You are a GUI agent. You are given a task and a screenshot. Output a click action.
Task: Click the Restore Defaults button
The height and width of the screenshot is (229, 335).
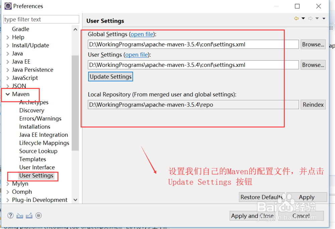pos(262,197)
